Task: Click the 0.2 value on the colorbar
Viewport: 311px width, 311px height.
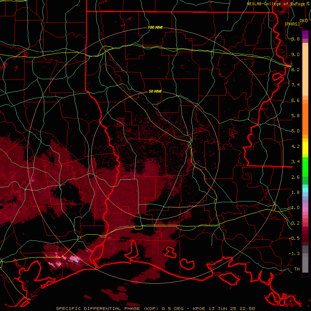Action: (295, 223)
